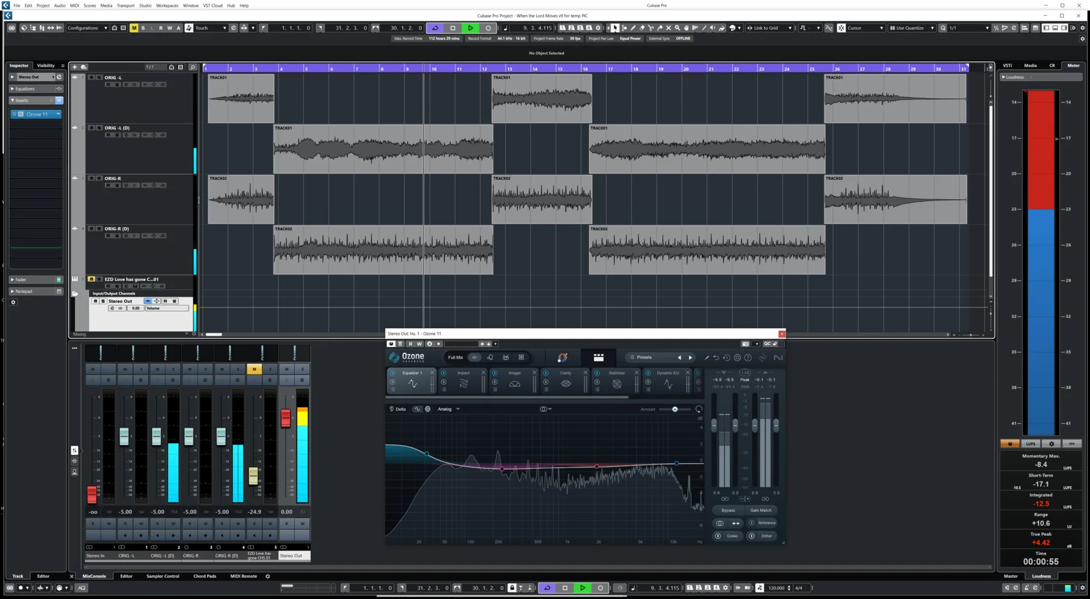Open the Analog mode dropdown in Ozone
The width and height of the screenshot is (1090, 599).
pyautogui.click(x=448, y=409)
